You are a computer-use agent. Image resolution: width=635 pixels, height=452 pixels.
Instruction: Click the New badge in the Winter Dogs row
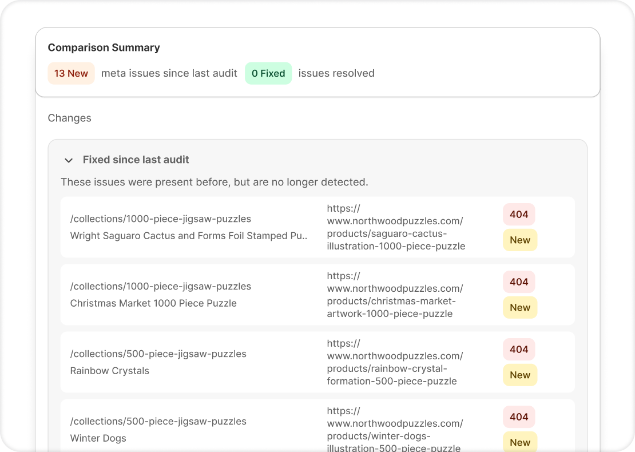tap(519, 442)
